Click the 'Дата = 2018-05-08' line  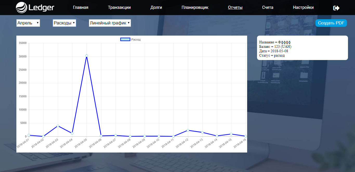273,51
